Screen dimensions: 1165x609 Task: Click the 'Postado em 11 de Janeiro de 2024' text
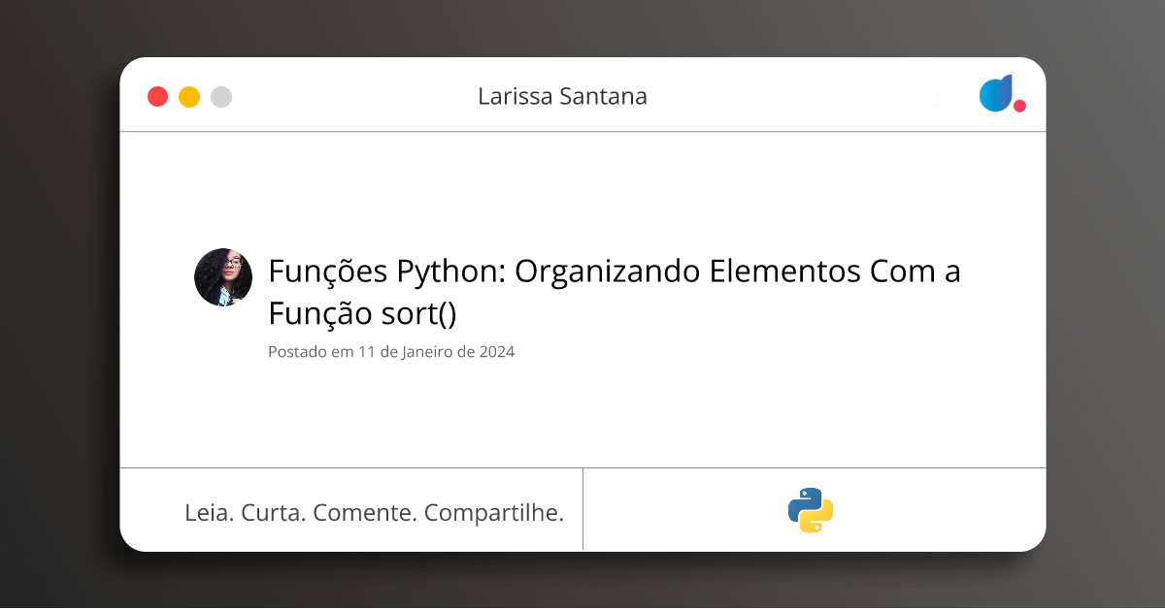click(x=391, y=352)
